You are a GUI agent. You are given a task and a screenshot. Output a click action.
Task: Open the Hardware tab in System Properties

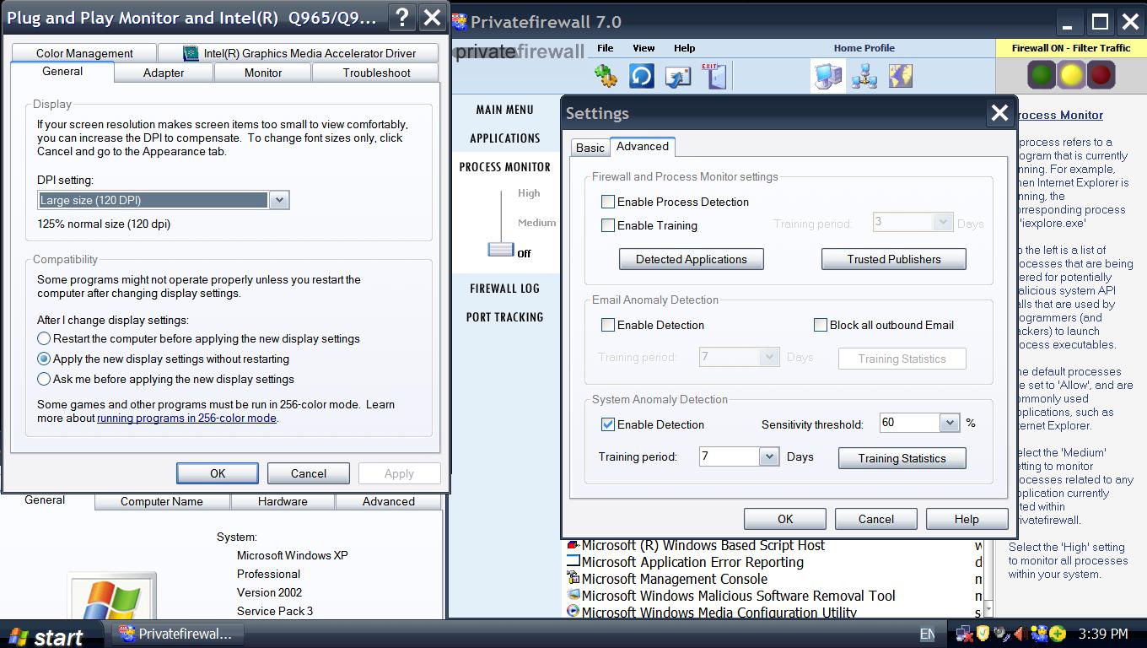pos(283,501)
